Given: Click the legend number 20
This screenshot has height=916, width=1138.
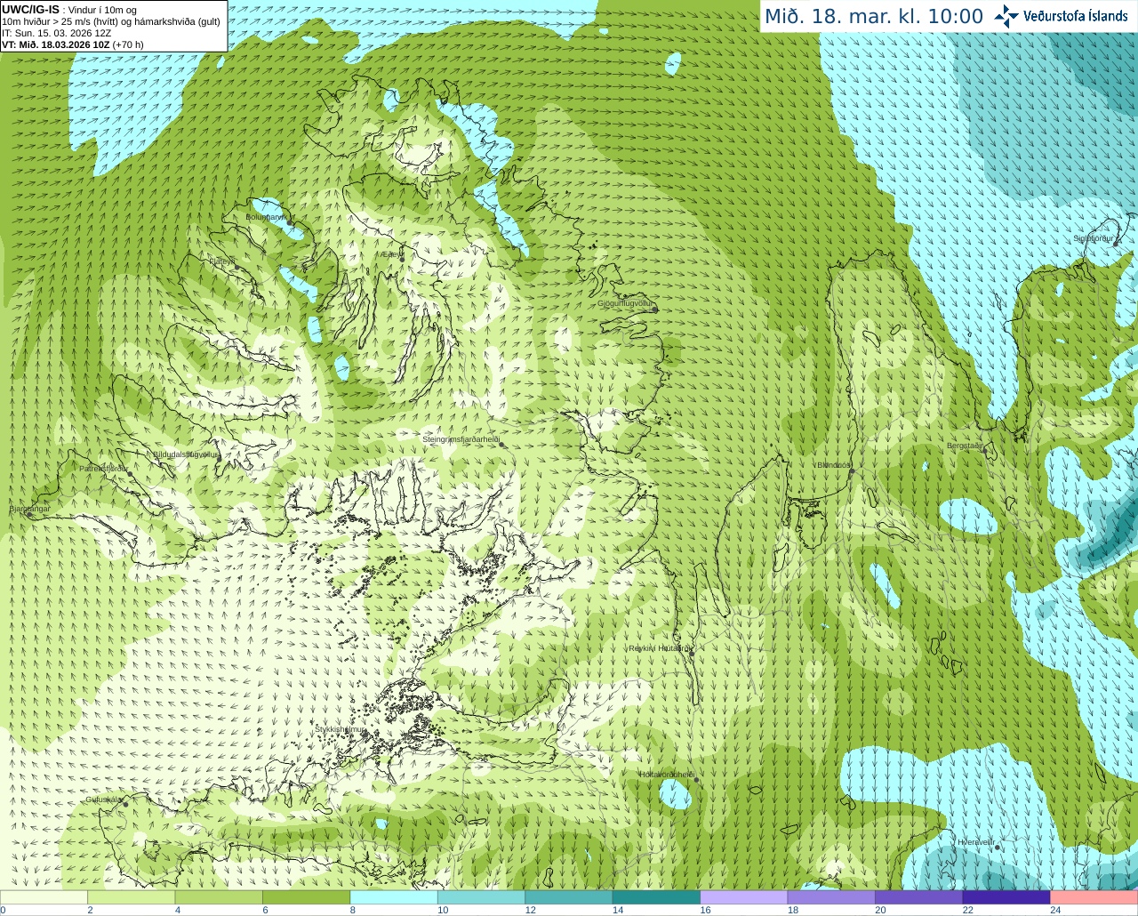Looking at the screenshot, I should coord(880,910).
